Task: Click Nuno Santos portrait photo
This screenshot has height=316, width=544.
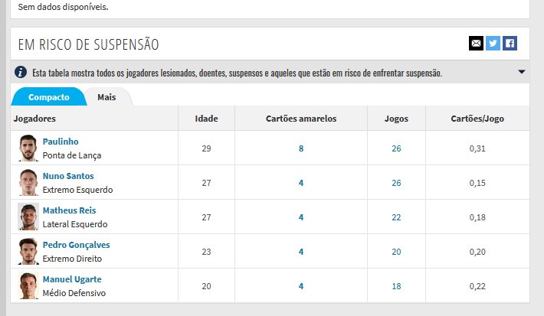Action: coord(28,182)
